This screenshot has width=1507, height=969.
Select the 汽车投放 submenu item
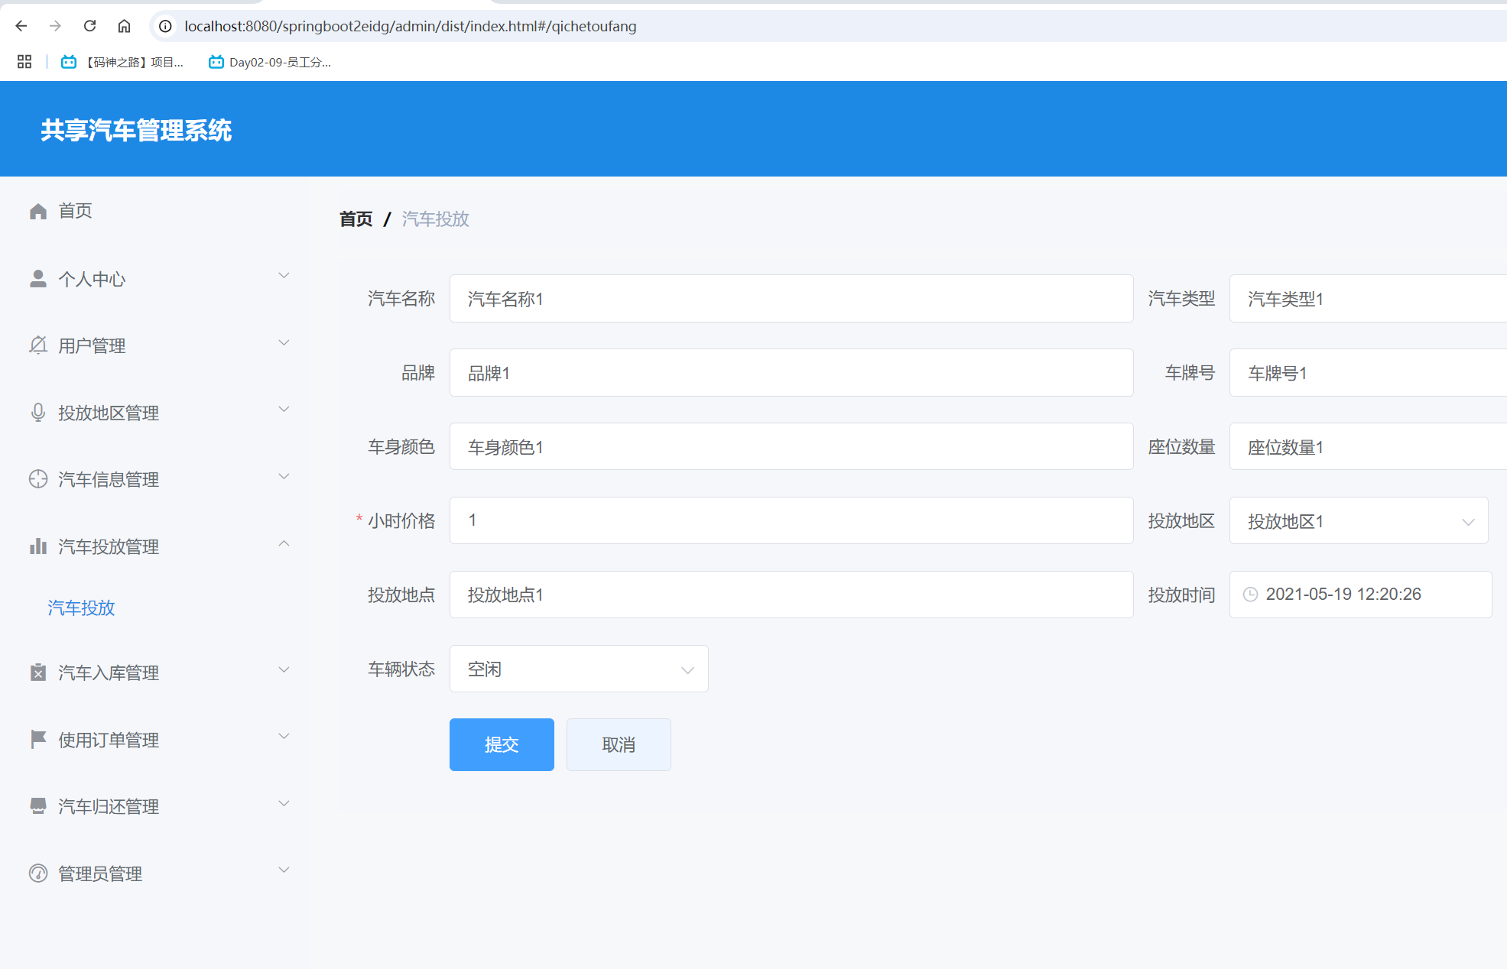click(81, 608)
